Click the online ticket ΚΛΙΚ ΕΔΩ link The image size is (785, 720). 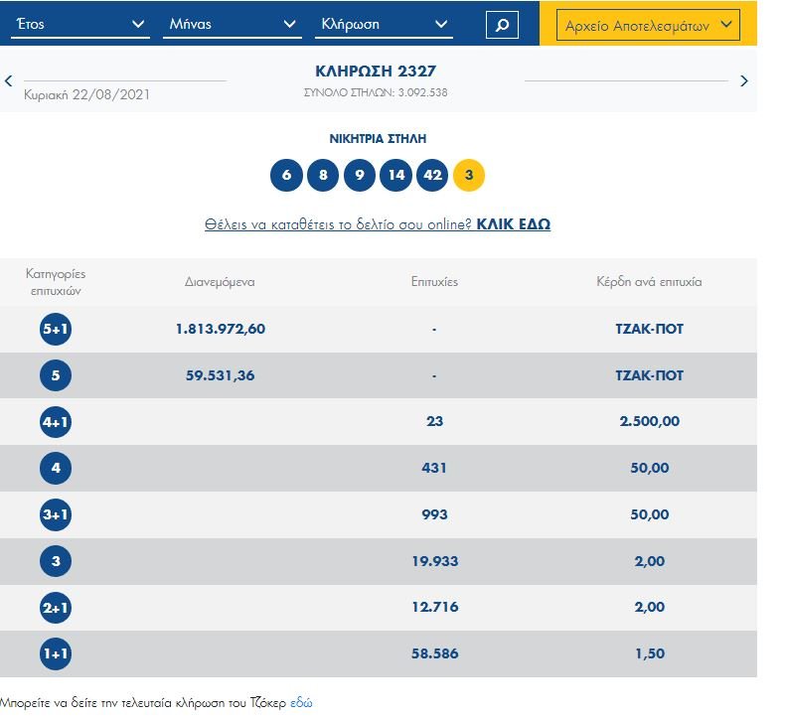click(513, 224)
